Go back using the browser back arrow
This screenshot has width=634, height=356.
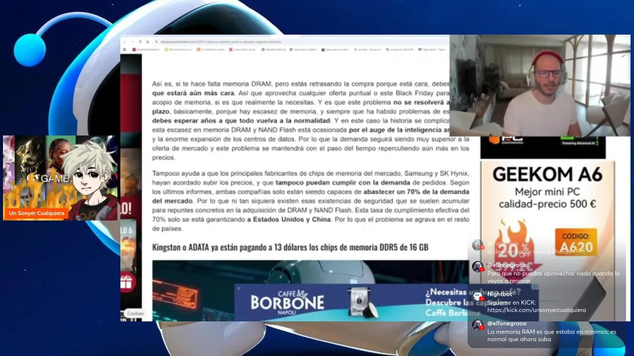(124, 42)
